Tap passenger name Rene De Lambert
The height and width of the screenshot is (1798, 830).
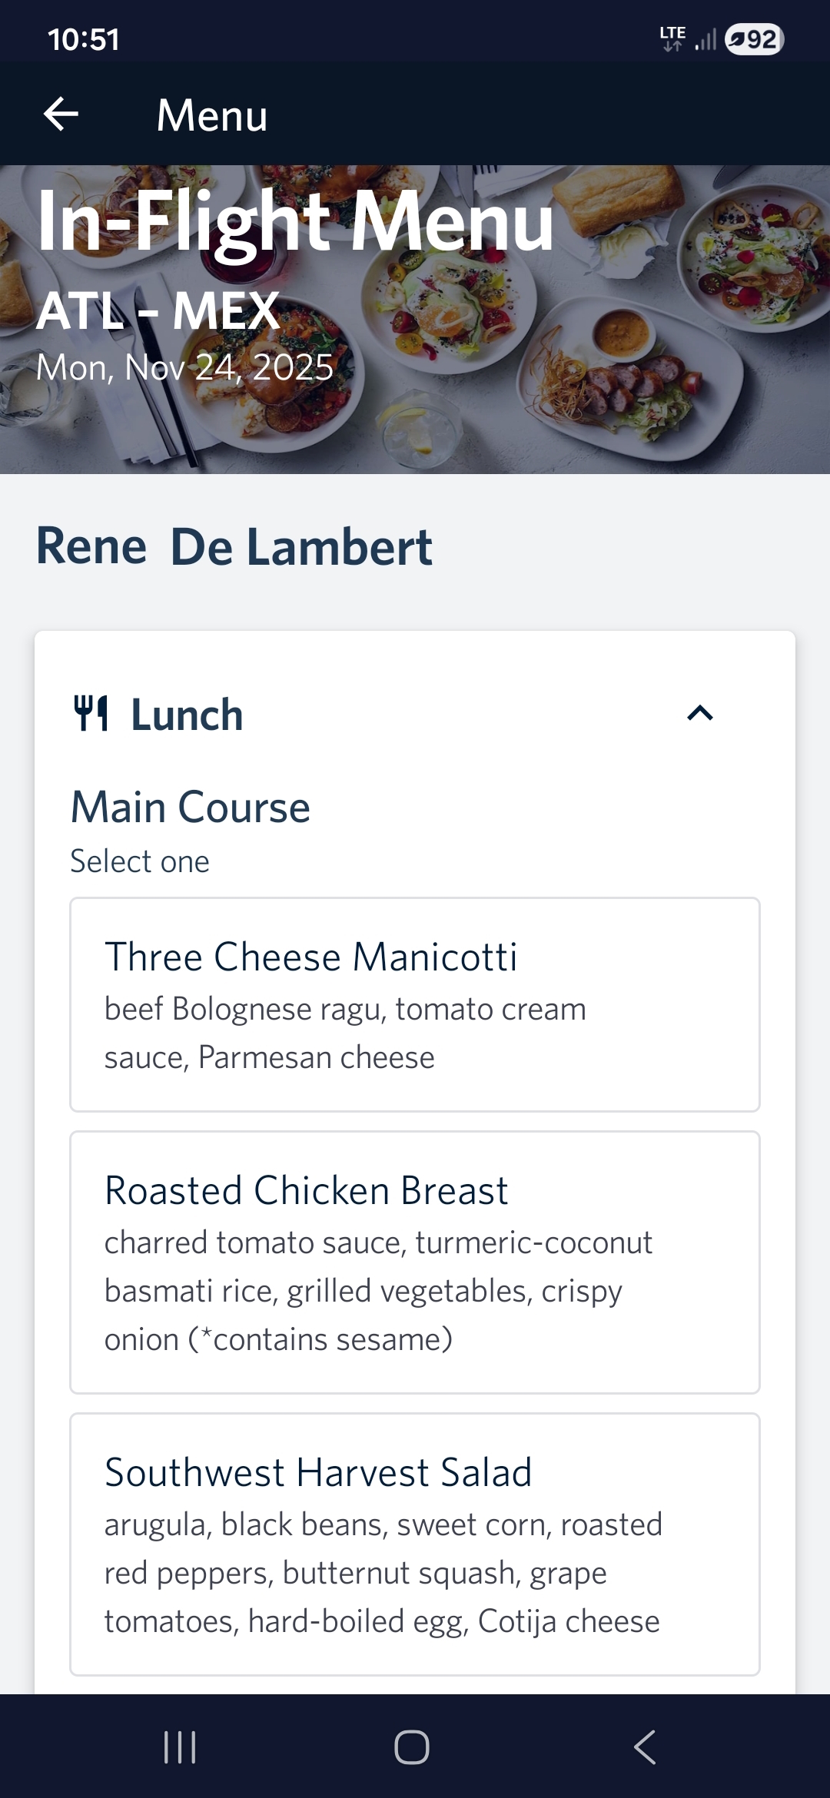click(234, 547)
